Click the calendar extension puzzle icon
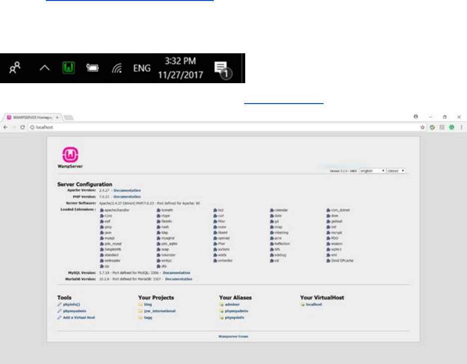The height and width of the screenshot is (364, 467). pyautogui.click(x=272, y=210)
